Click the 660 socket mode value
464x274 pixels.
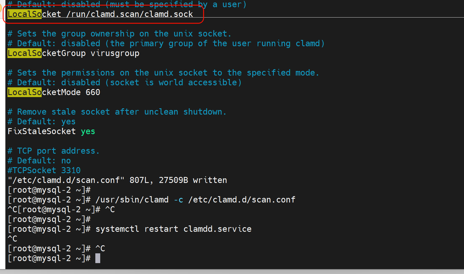(93, 92)
